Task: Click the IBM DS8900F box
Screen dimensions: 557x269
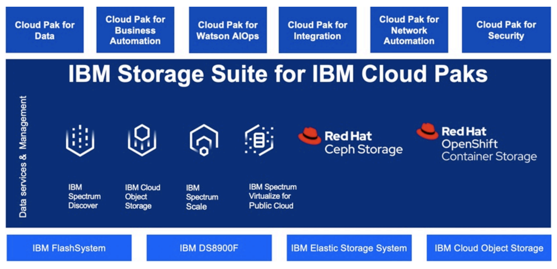Action: (x=209, y=248)
